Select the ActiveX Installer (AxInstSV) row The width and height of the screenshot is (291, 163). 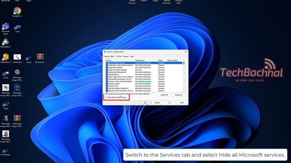[144, 88]
